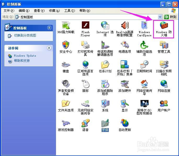Open the 鼠标 icon
Screen dimensions: 179x156
[x=85, y=84]
